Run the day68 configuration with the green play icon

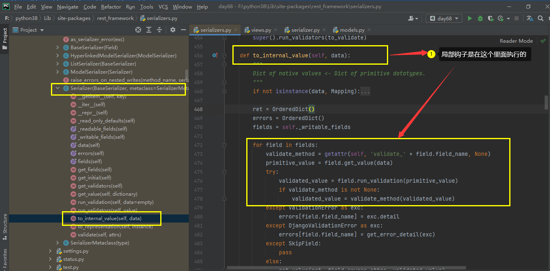470,18
